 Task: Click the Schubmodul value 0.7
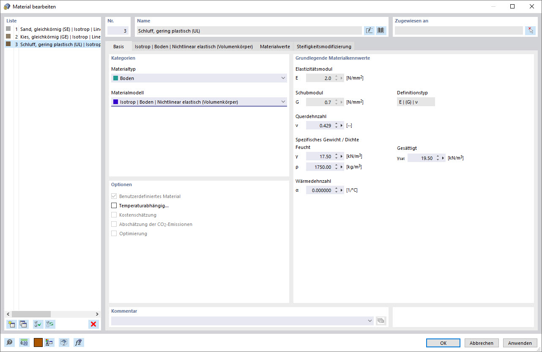320,102
